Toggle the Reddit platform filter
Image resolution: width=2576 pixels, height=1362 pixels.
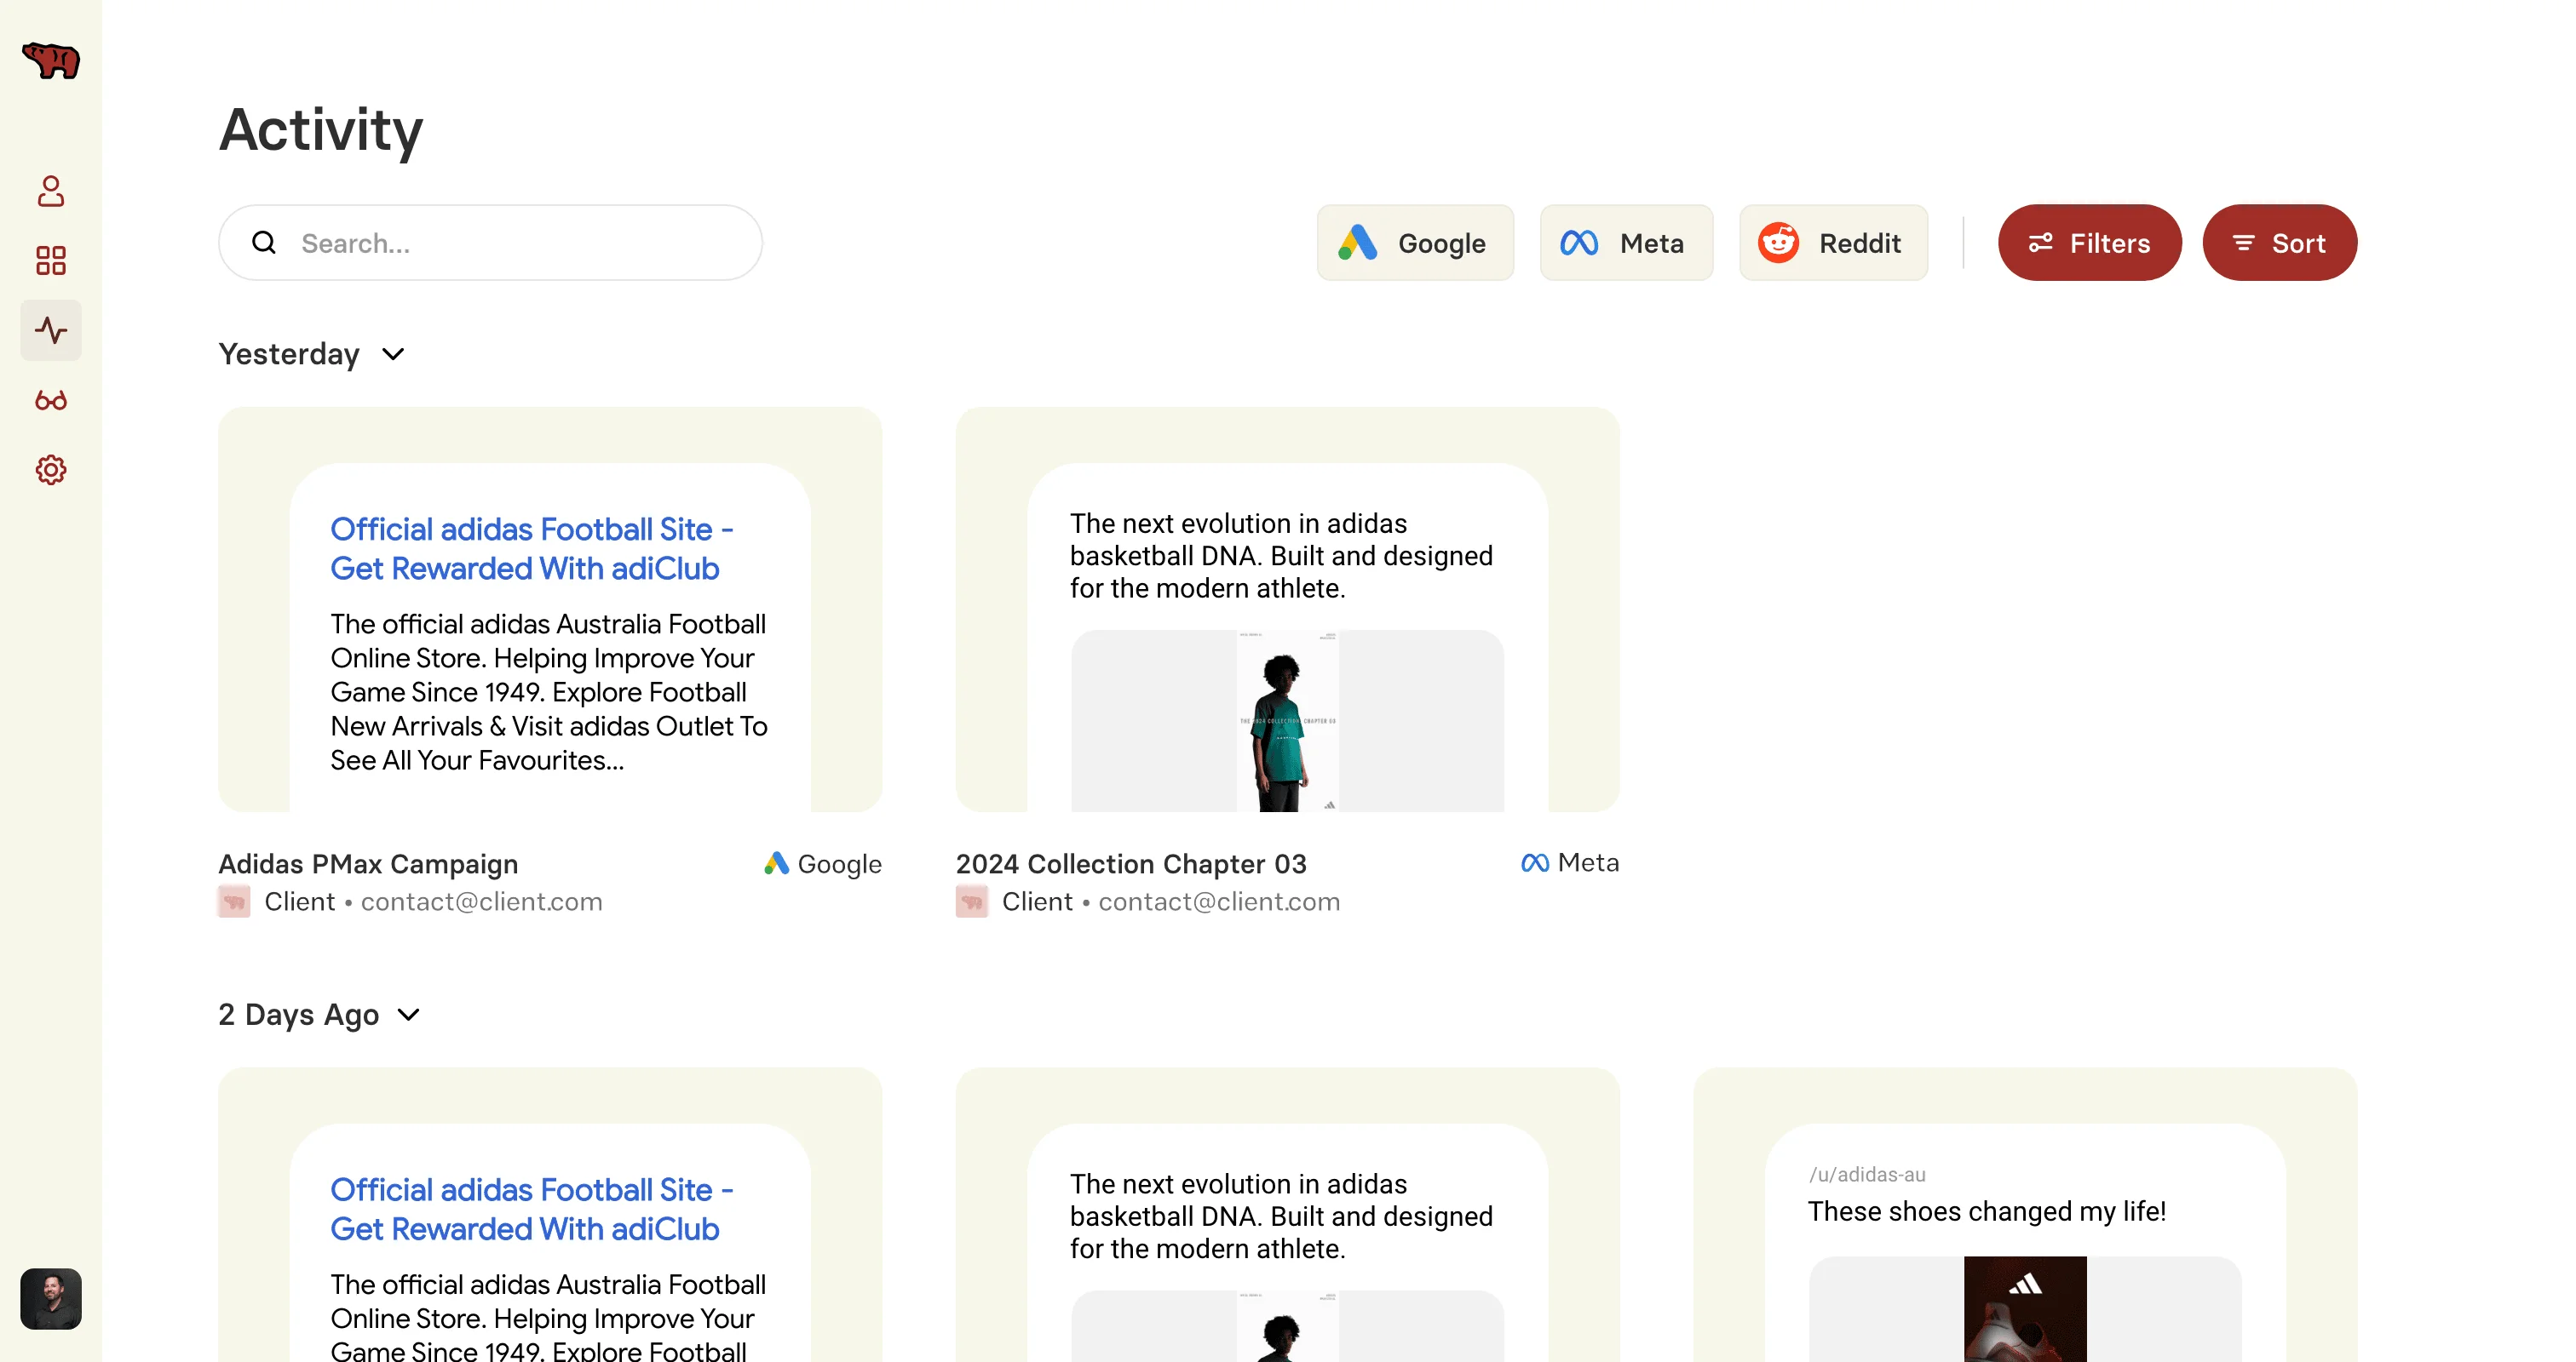[x=1832, y=243]
